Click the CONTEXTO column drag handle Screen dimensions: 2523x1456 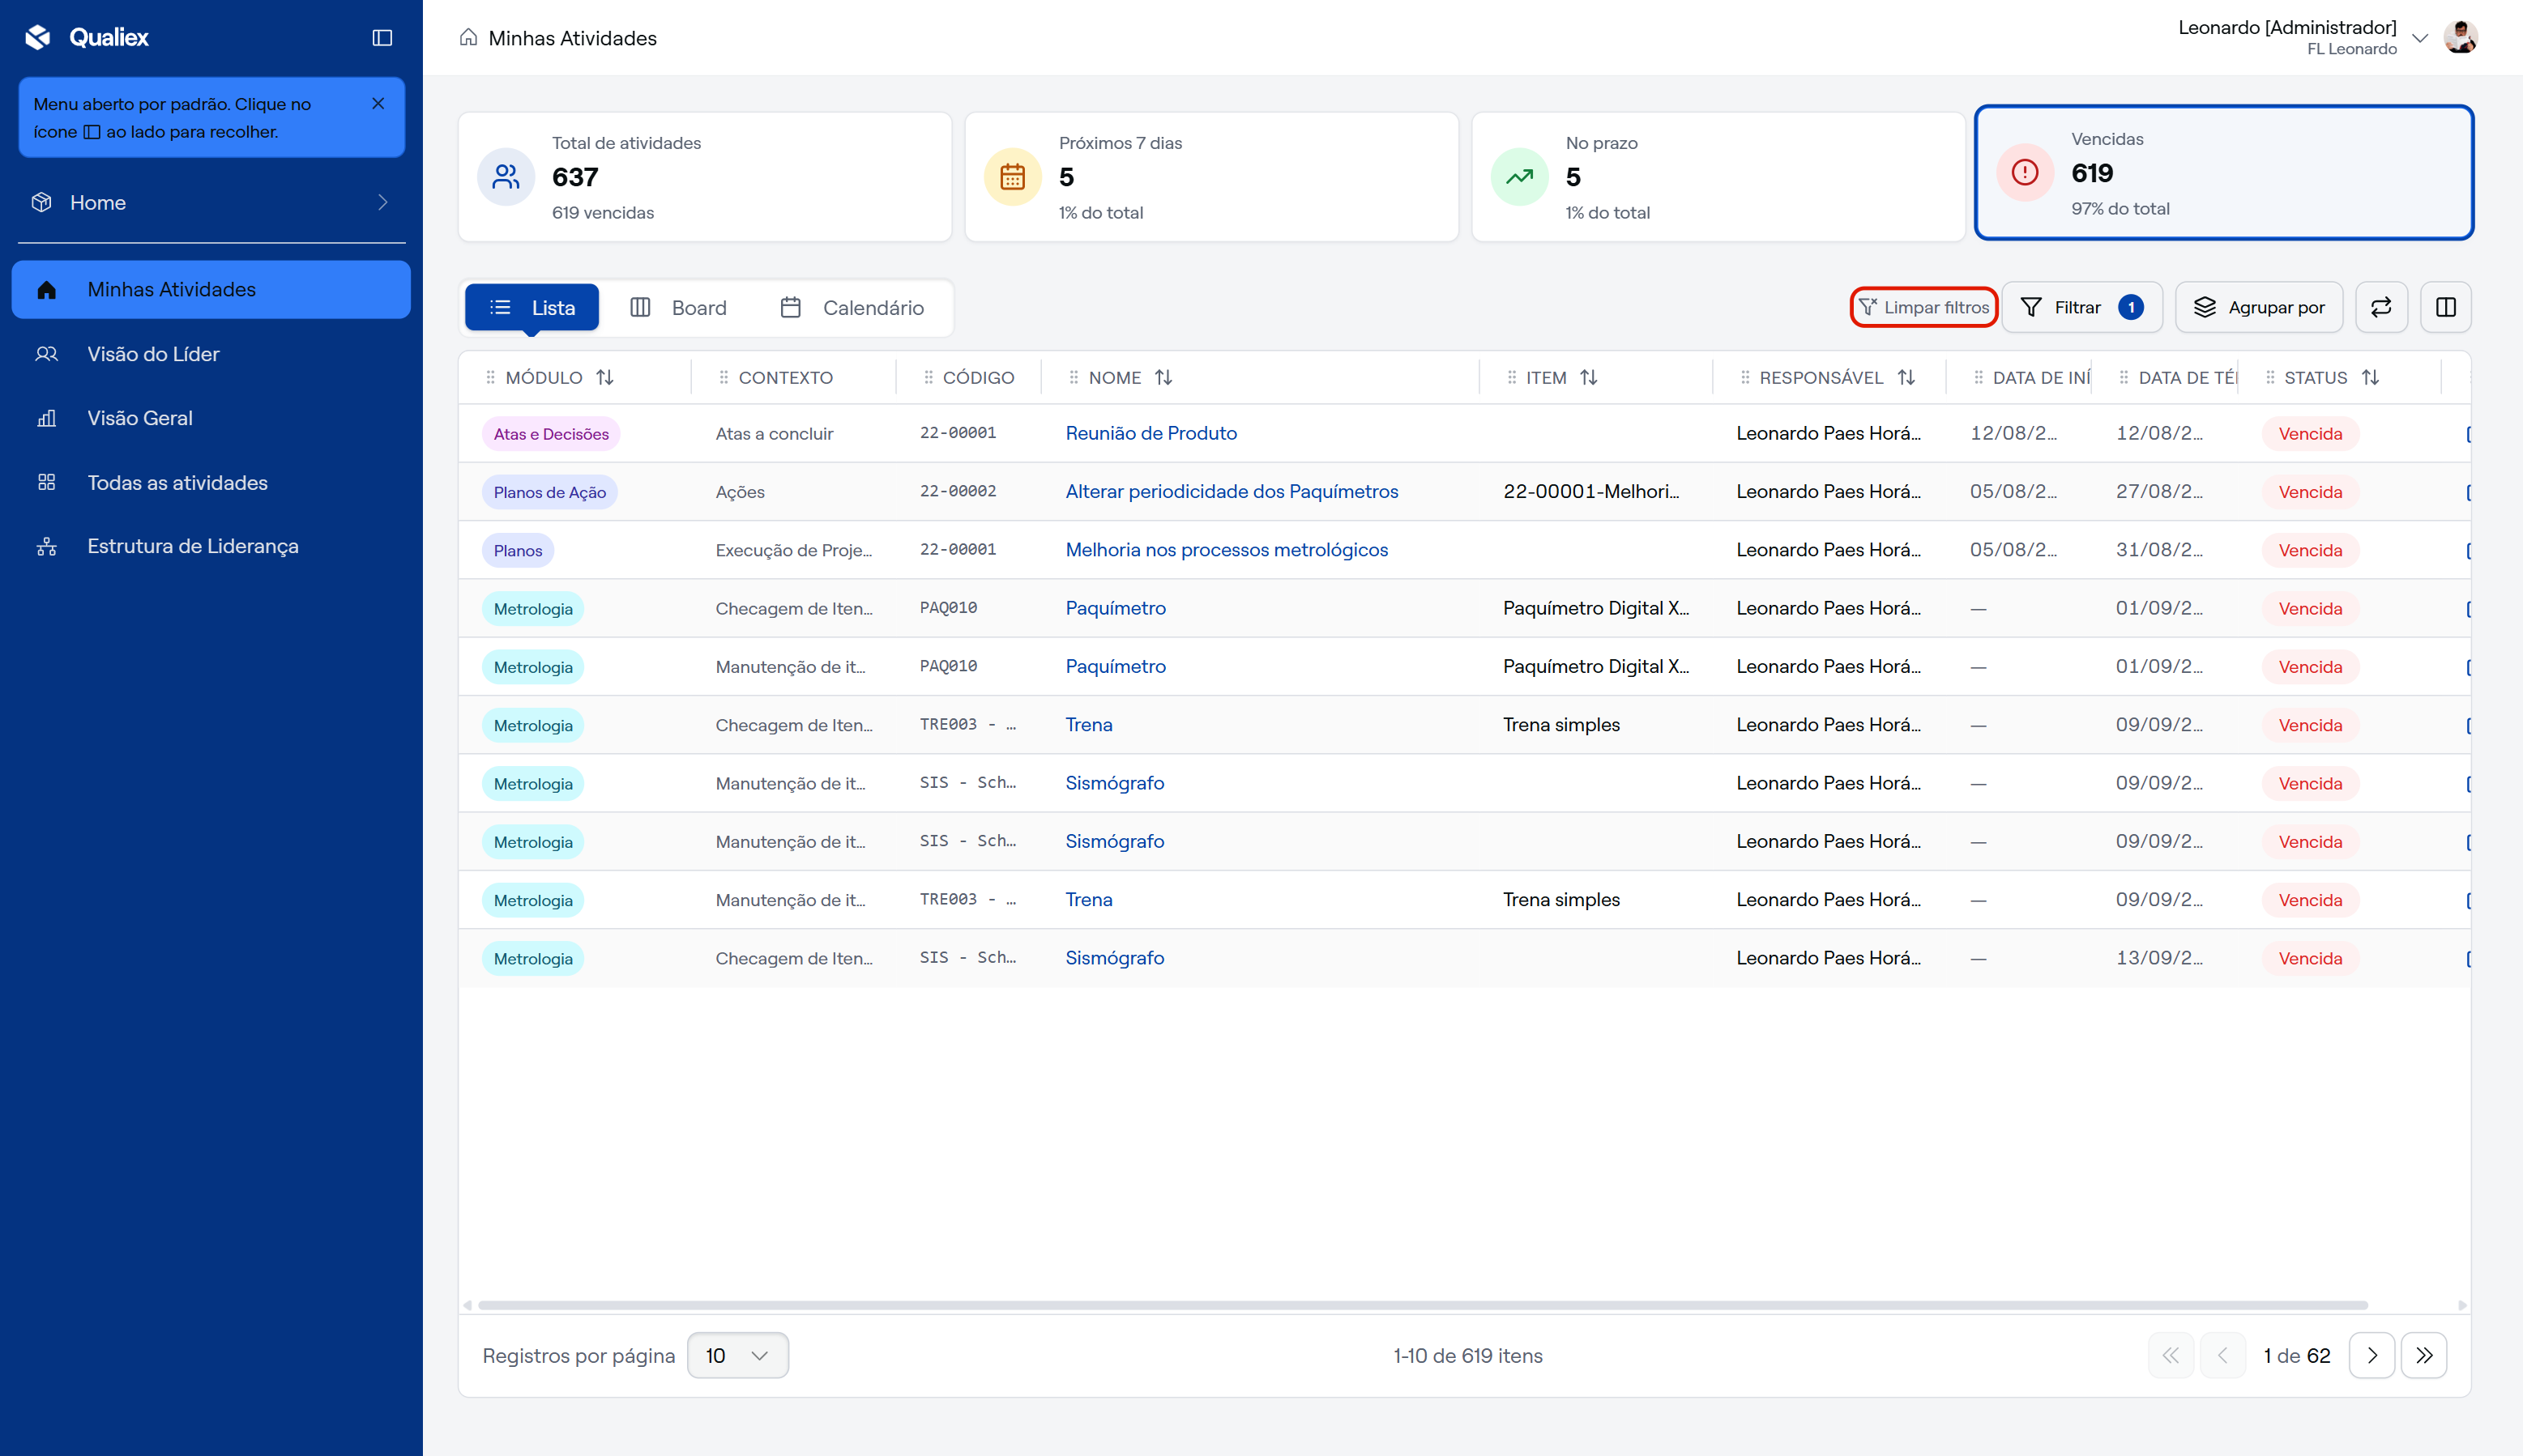coord(724,377)
